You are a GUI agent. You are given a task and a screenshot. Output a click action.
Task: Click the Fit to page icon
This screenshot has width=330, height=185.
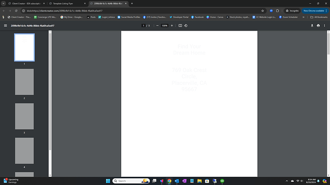tap(180, 26)
